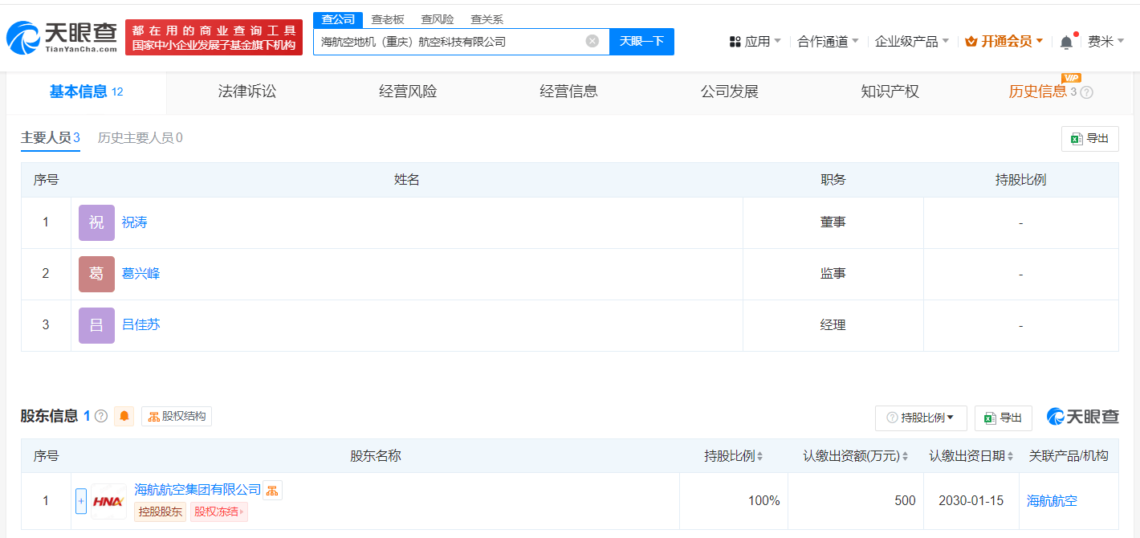The width and height of the screenshot is (1140, 538).
Task: Click 祝涛 avatar tile
Action: click(96, 222)
